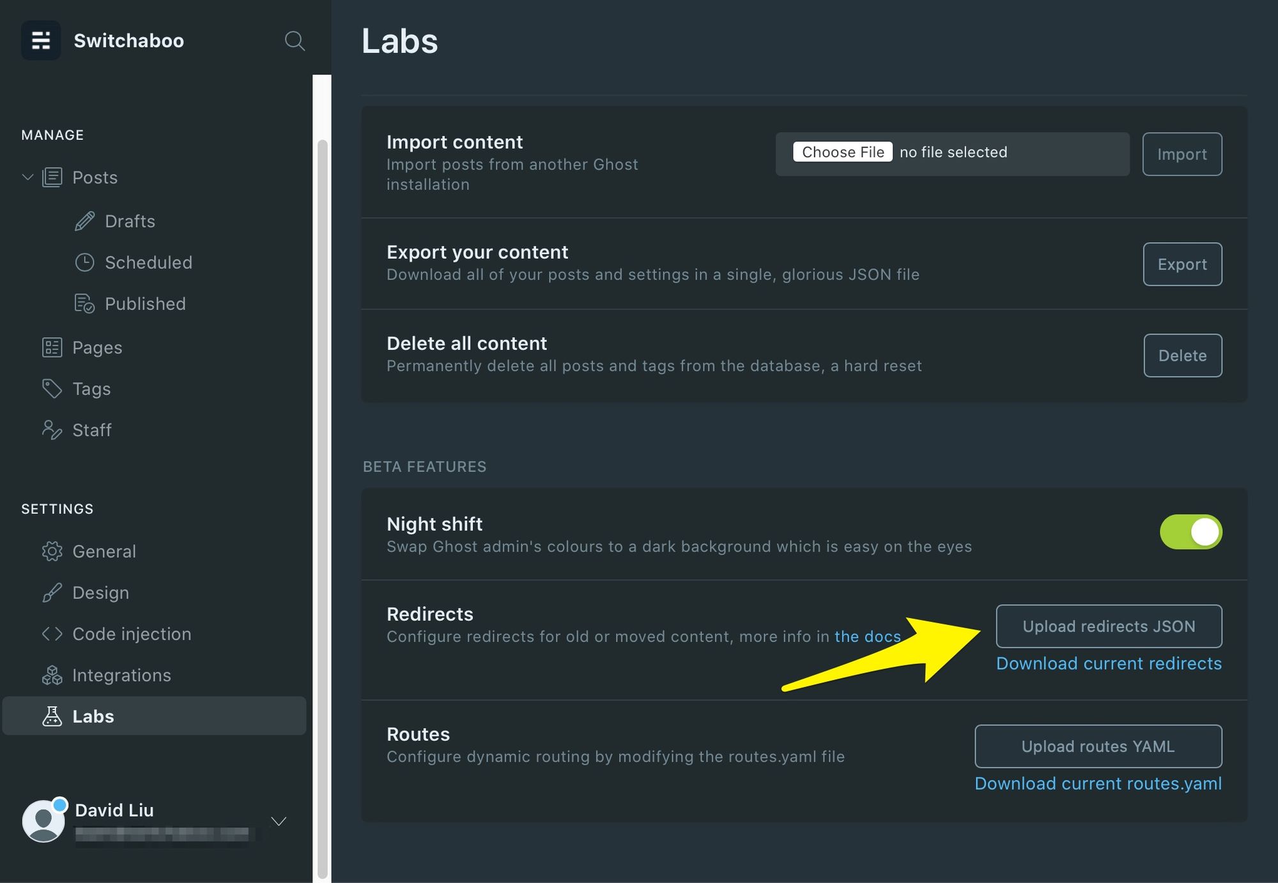
Task: Select the Drafts menu item
Action: pos(129,220)
